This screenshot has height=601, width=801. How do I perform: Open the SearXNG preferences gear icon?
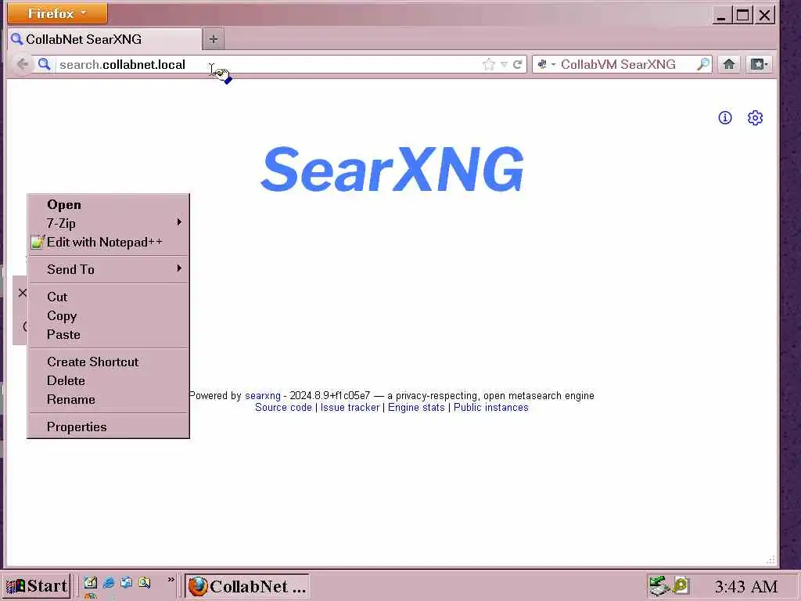pyautogui.click(x=755, y=117)
